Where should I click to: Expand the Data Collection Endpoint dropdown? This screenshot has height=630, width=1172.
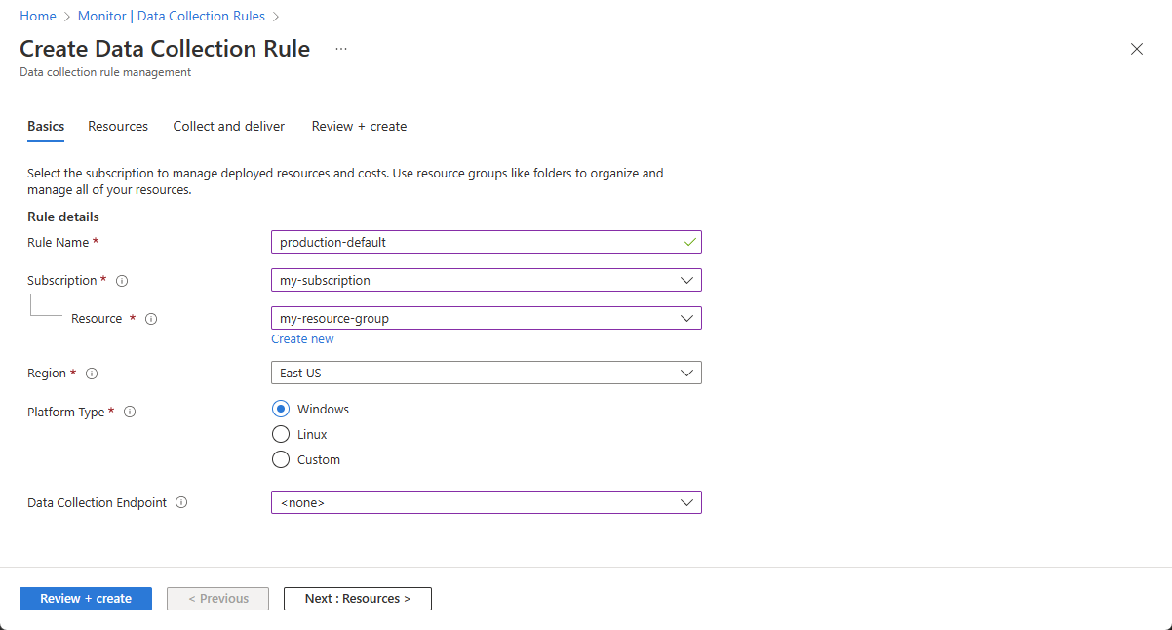(x=486, y=502)
